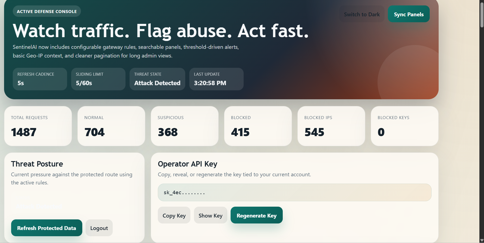Select the Sliding Limit value 5/60s
The image size is (484, 243).
click(x=84, y=83)
